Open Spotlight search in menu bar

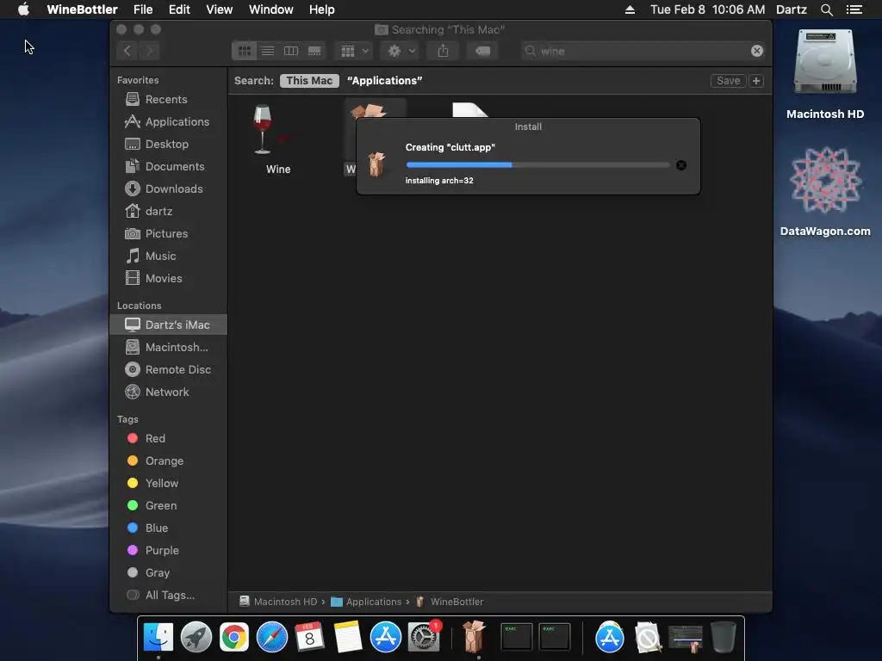coord(826,9)
